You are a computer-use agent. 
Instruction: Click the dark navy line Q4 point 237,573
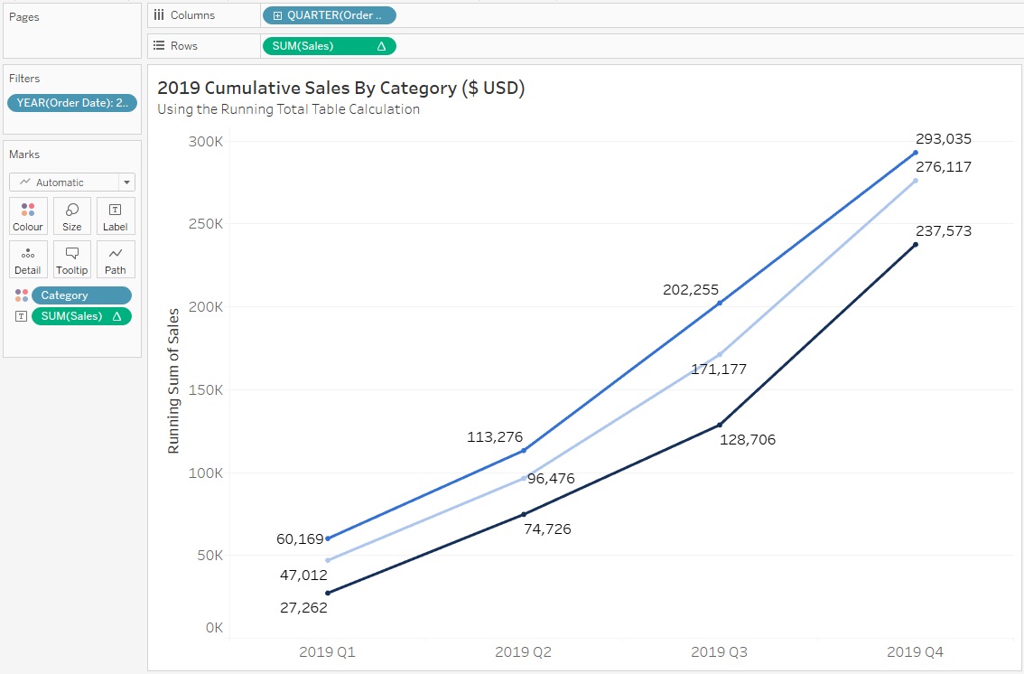click(915, 245)
